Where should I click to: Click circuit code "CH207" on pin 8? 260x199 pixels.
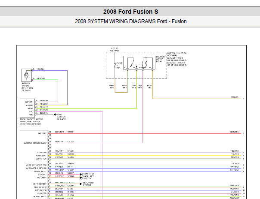[x=71, y=189]
